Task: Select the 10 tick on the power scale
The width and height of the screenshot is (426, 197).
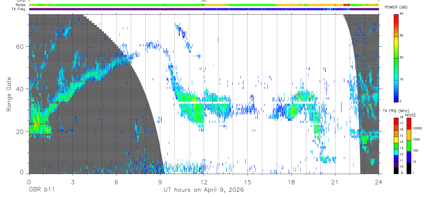Action: click(x=401, y=79)
